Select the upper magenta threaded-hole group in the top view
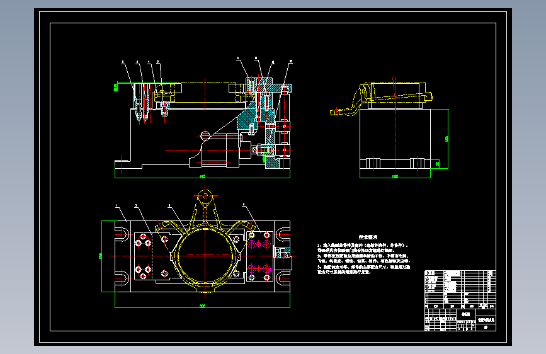 tap(259, 244)
